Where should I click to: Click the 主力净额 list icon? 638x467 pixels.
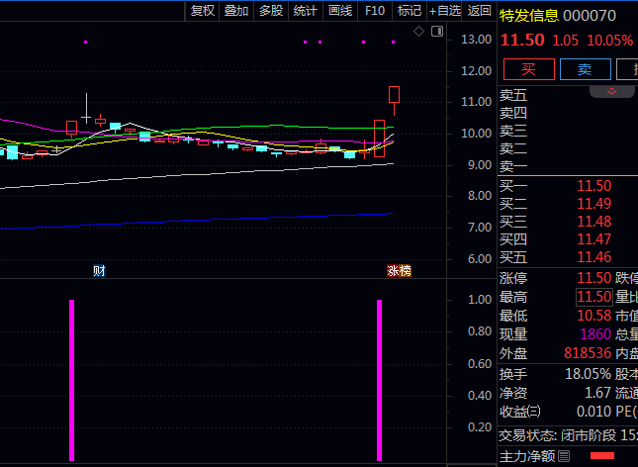[564, 456]
